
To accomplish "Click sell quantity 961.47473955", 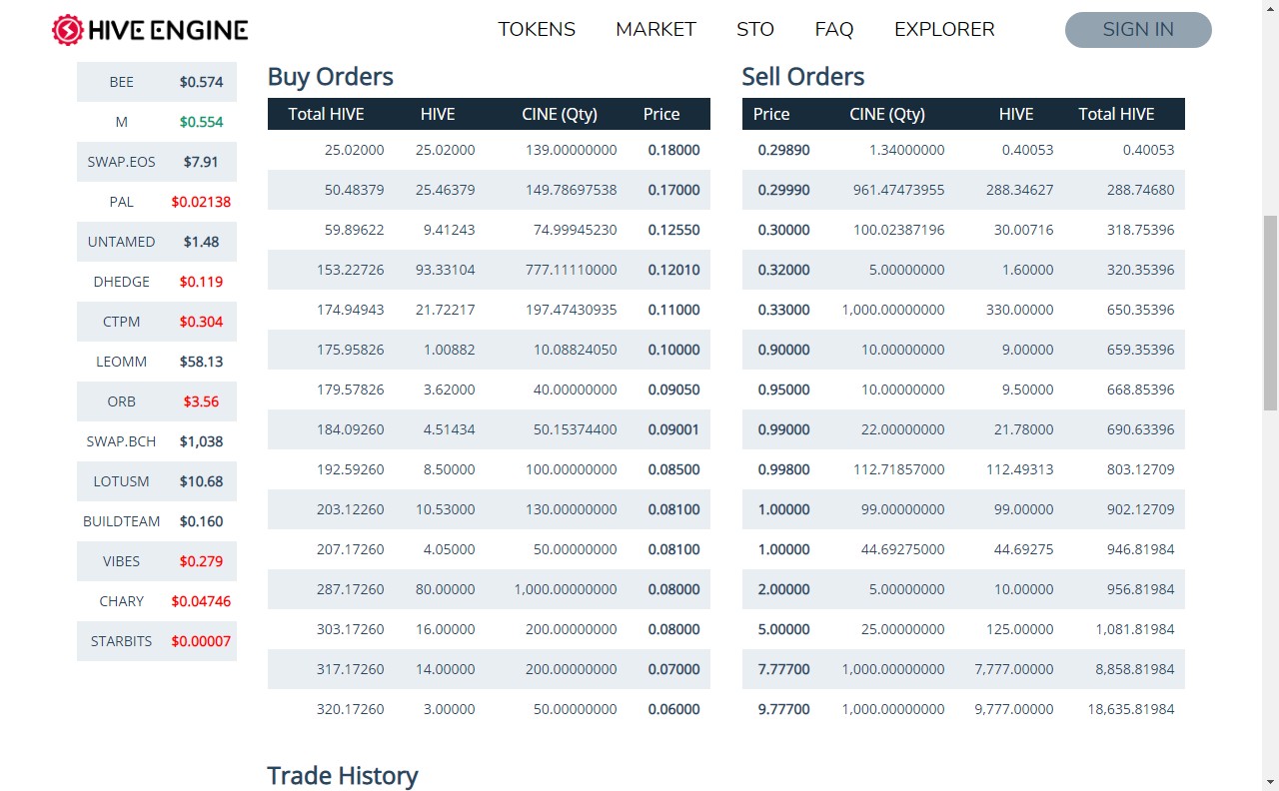I will click(x=899, y=190).
